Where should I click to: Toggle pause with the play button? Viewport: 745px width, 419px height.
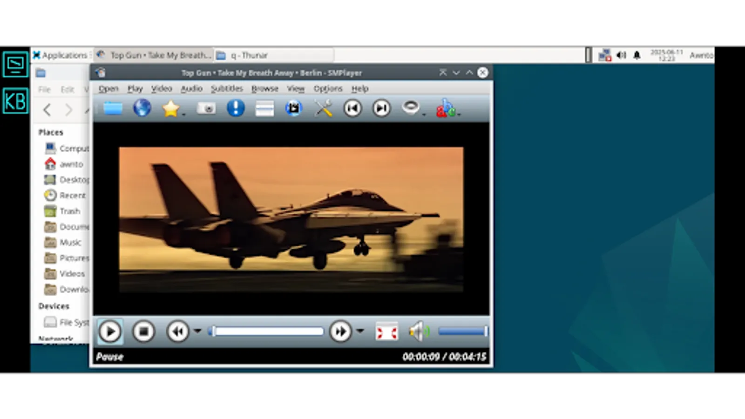coord(110,331)
